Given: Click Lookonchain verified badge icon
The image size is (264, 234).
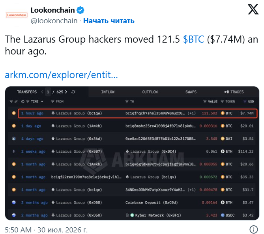Looking at the screenshot, I should [81, 10].
